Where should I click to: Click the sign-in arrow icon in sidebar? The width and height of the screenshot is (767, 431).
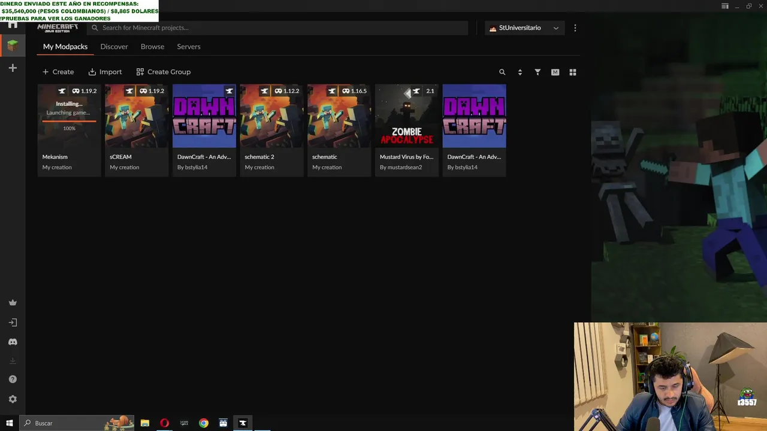click(x=13, y=323)
